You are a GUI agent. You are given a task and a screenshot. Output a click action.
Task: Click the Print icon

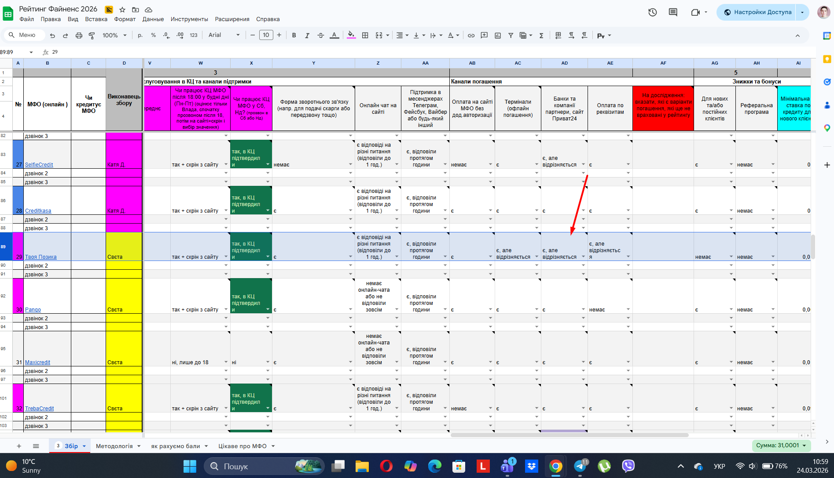coord(79,36)
